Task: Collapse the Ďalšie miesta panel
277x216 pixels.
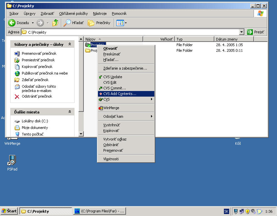Action: click(70, 112)
